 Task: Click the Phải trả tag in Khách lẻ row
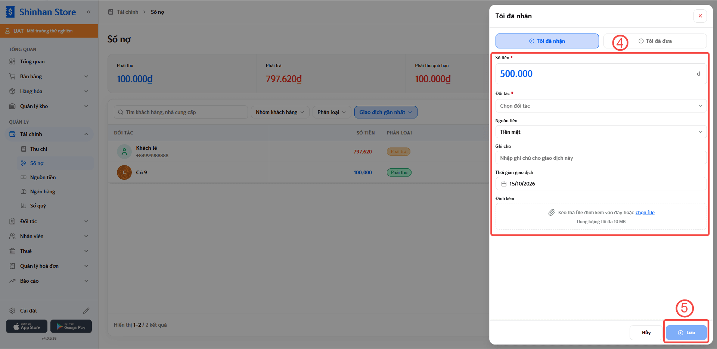[x=398, y=152]
